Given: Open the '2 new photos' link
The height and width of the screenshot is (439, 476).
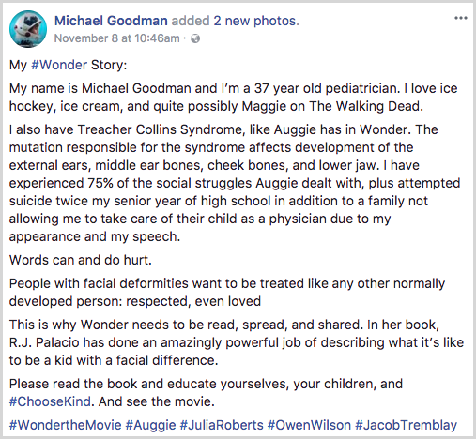Looking at the screenshot, I should click(256, 21).
